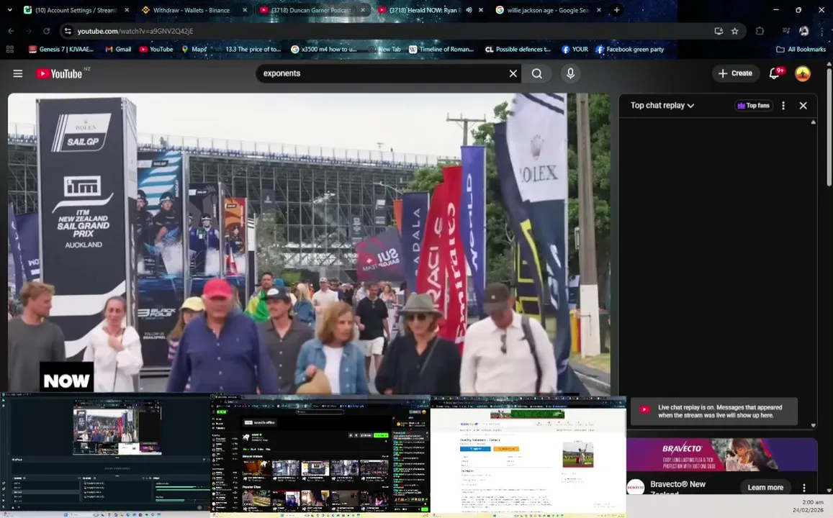The height and width of the screenshot is (518, 833).
Task: Go back to the previous page
Action: point(11,32)
